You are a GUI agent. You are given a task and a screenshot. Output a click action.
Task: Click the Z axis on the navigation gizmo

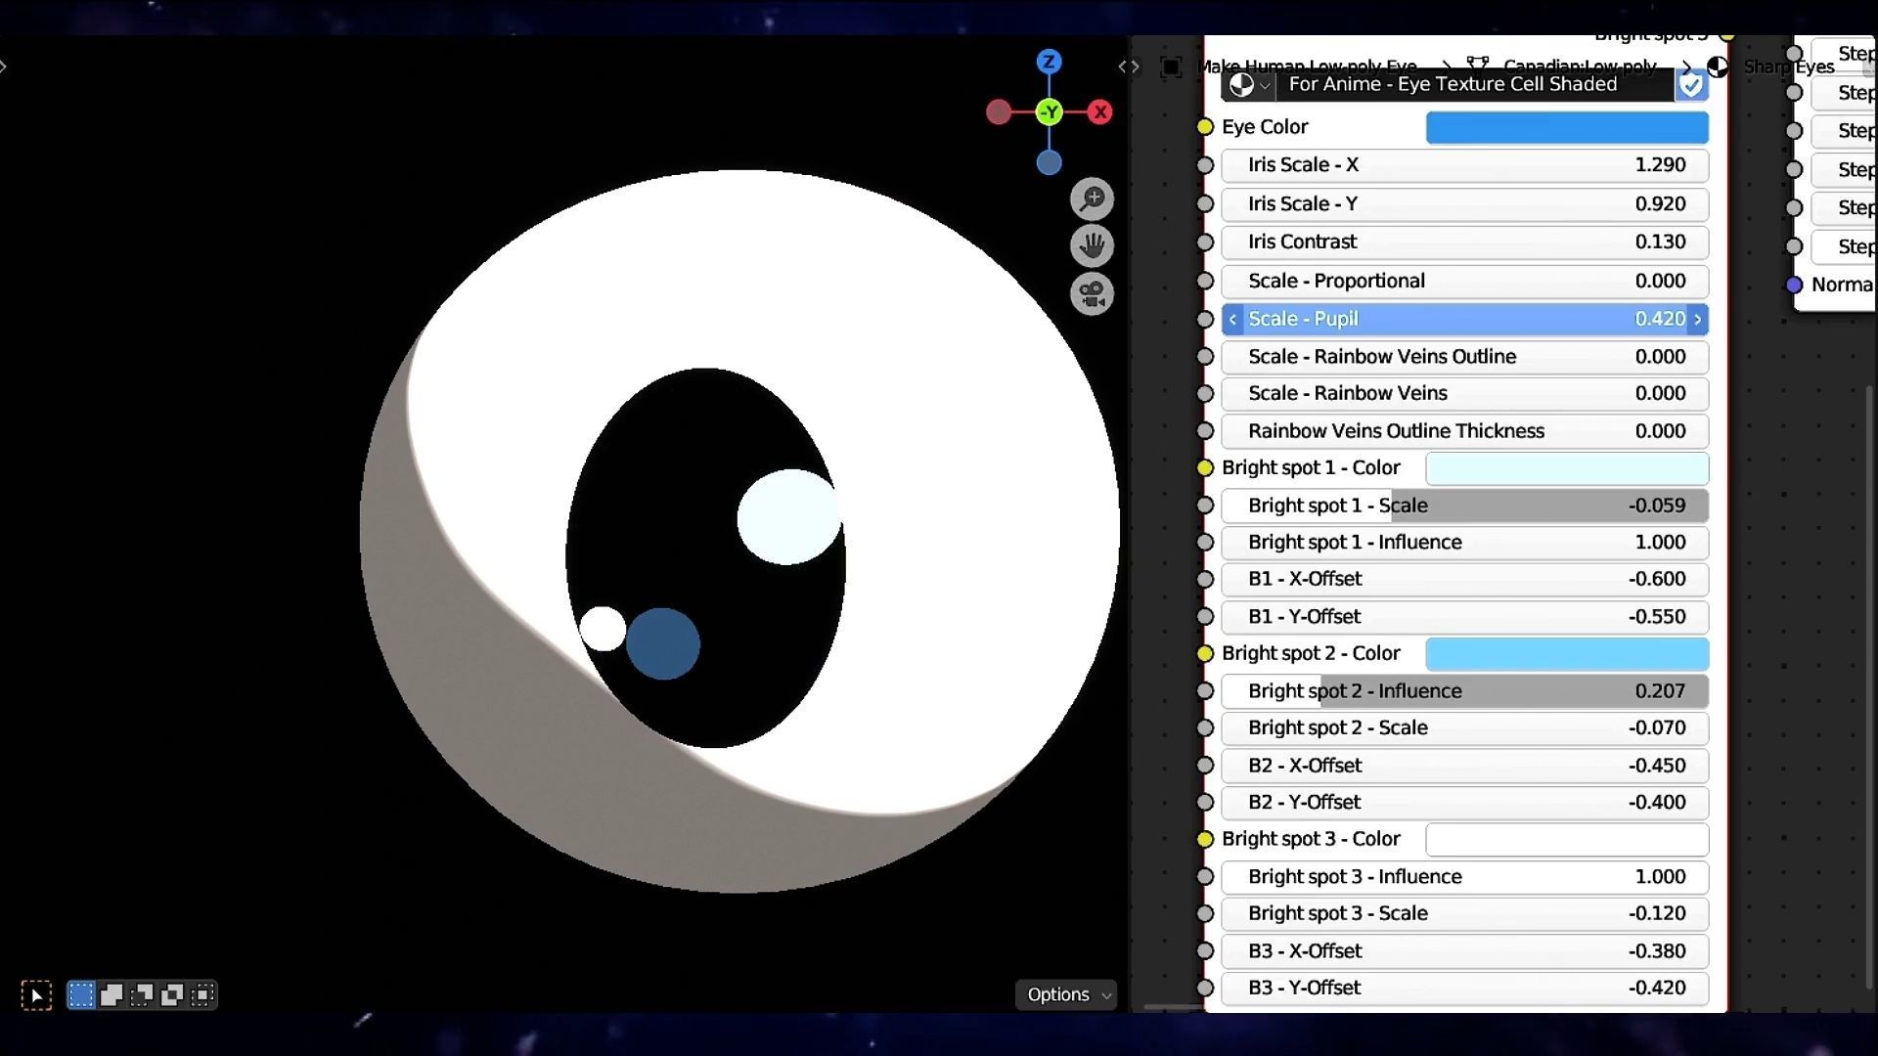[1049, 62]
